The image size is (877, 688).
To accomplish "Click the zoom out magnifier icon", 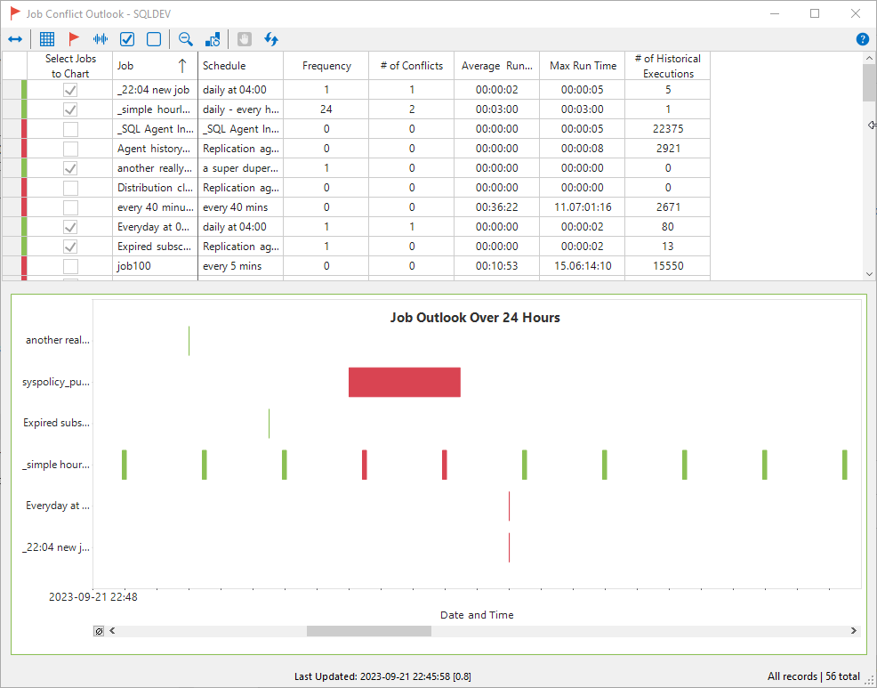I will [185, 39].
